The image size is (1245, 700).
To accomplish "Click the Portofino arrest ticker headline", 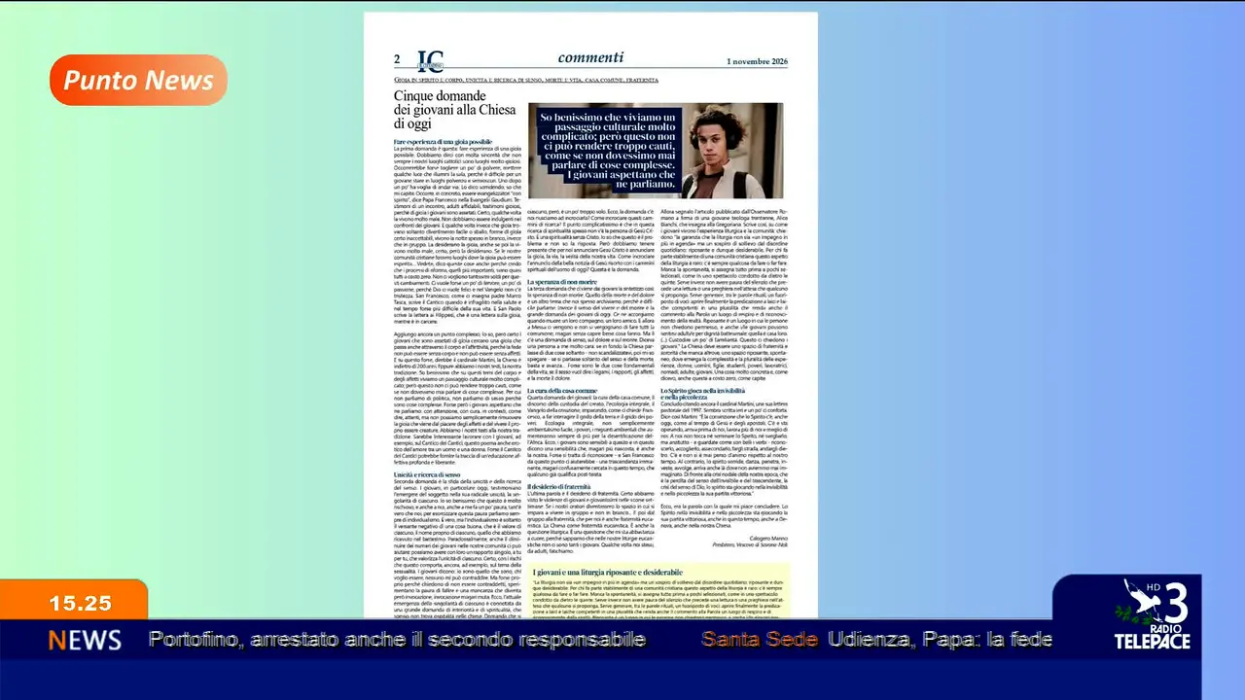I will (x=397, y=640).
